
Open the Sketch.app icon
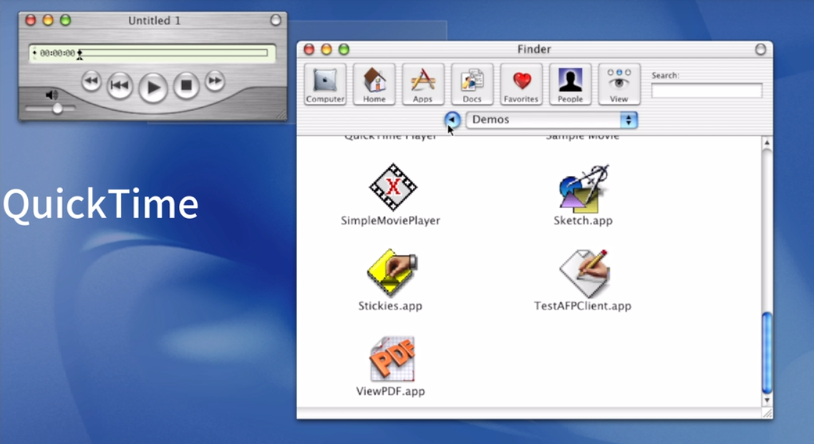[x=583, y=189]
